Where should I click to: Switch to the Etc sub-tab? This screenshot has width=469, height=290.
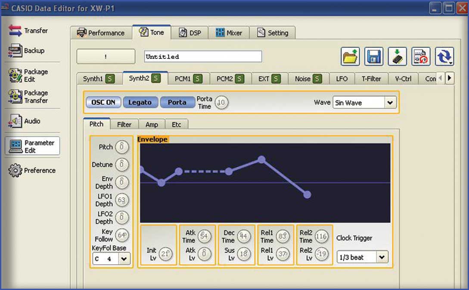pos(177,125)
